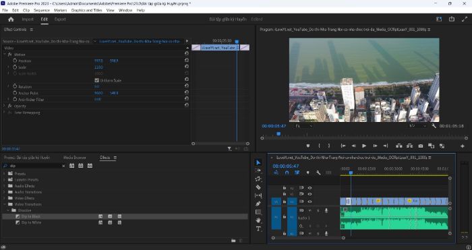The height and width of the screenshot is (250, 472).
Task: Reset the Position parameter
Action: pyautogui.click(x=187, y=61)
